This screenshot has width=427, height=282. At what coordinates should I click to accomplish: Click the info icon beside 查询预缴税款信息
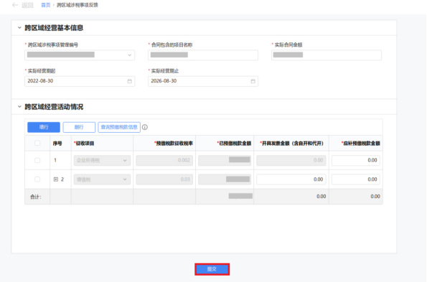click(145, 127)
